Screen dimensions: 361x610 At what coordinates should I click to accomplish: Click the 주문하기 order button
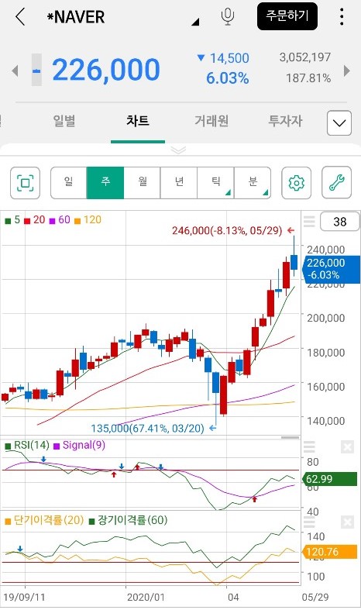(x=287, y=16)
